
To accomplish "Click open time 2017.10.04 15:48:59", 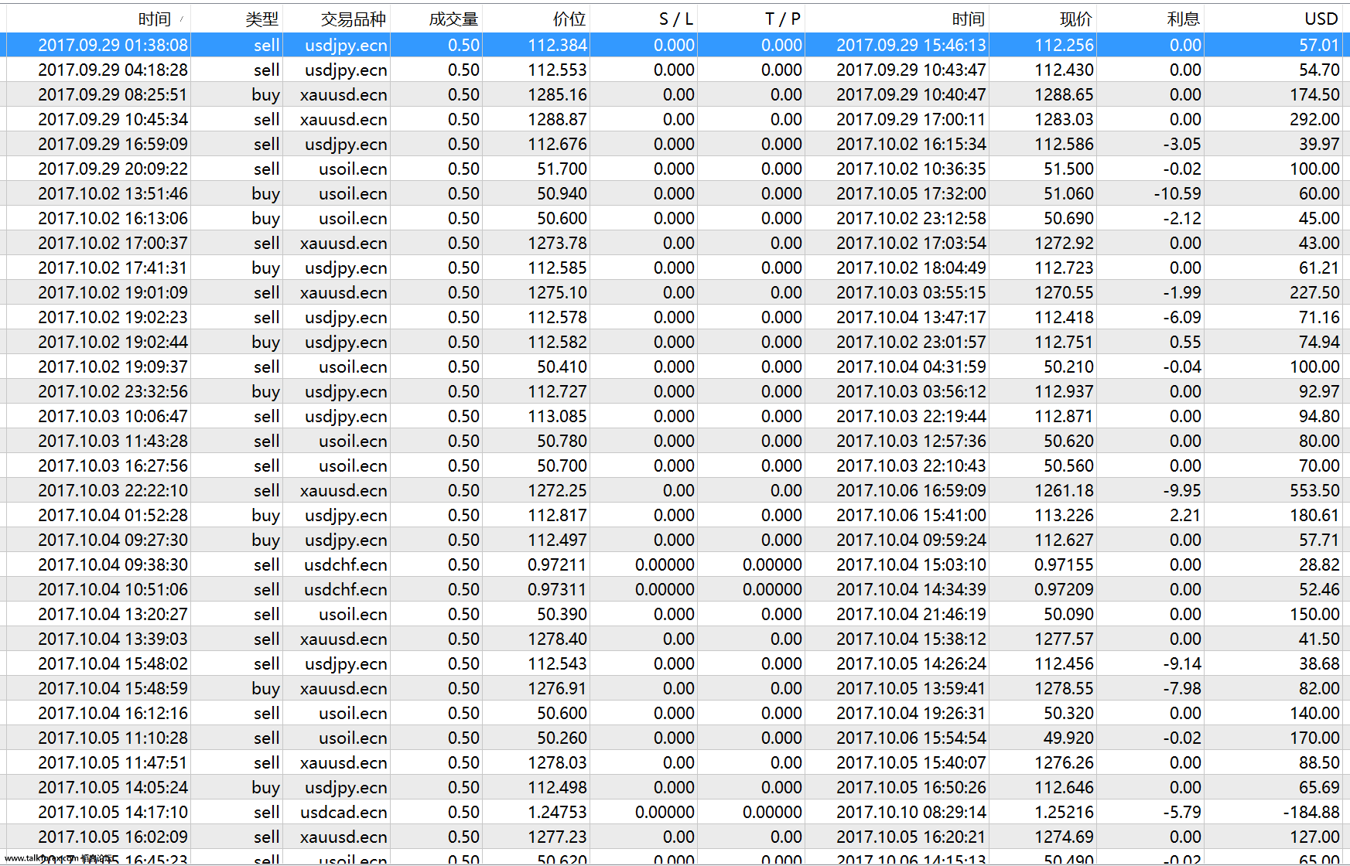I will click(113, 688).
